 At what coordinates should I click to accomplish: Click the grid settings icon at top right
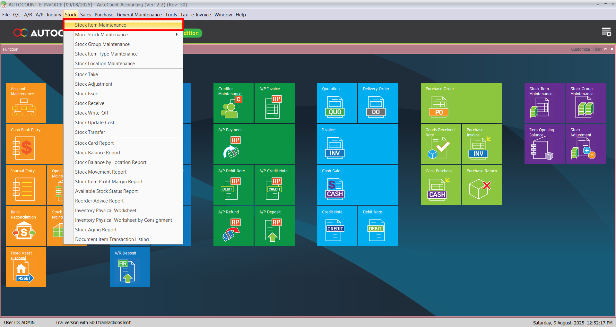click(x=606, y=32)
